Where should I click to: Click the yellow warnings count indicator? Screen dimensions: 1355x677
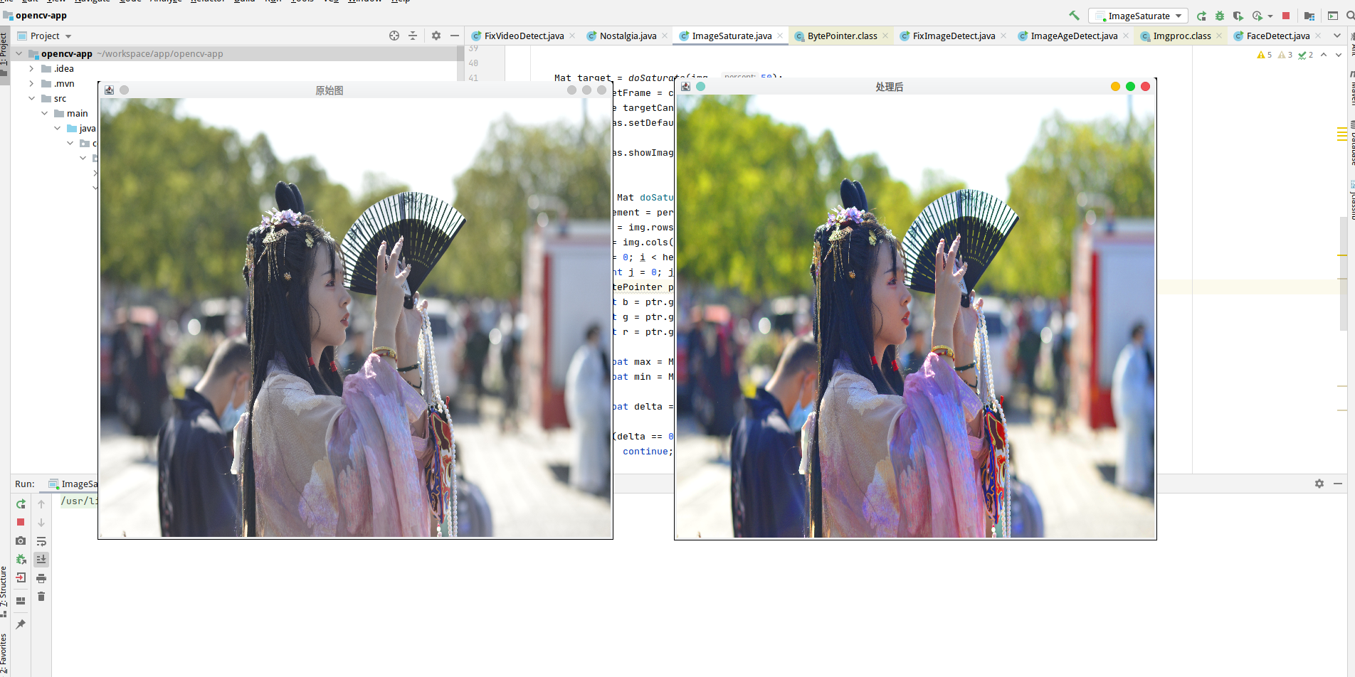[1265, 55]
